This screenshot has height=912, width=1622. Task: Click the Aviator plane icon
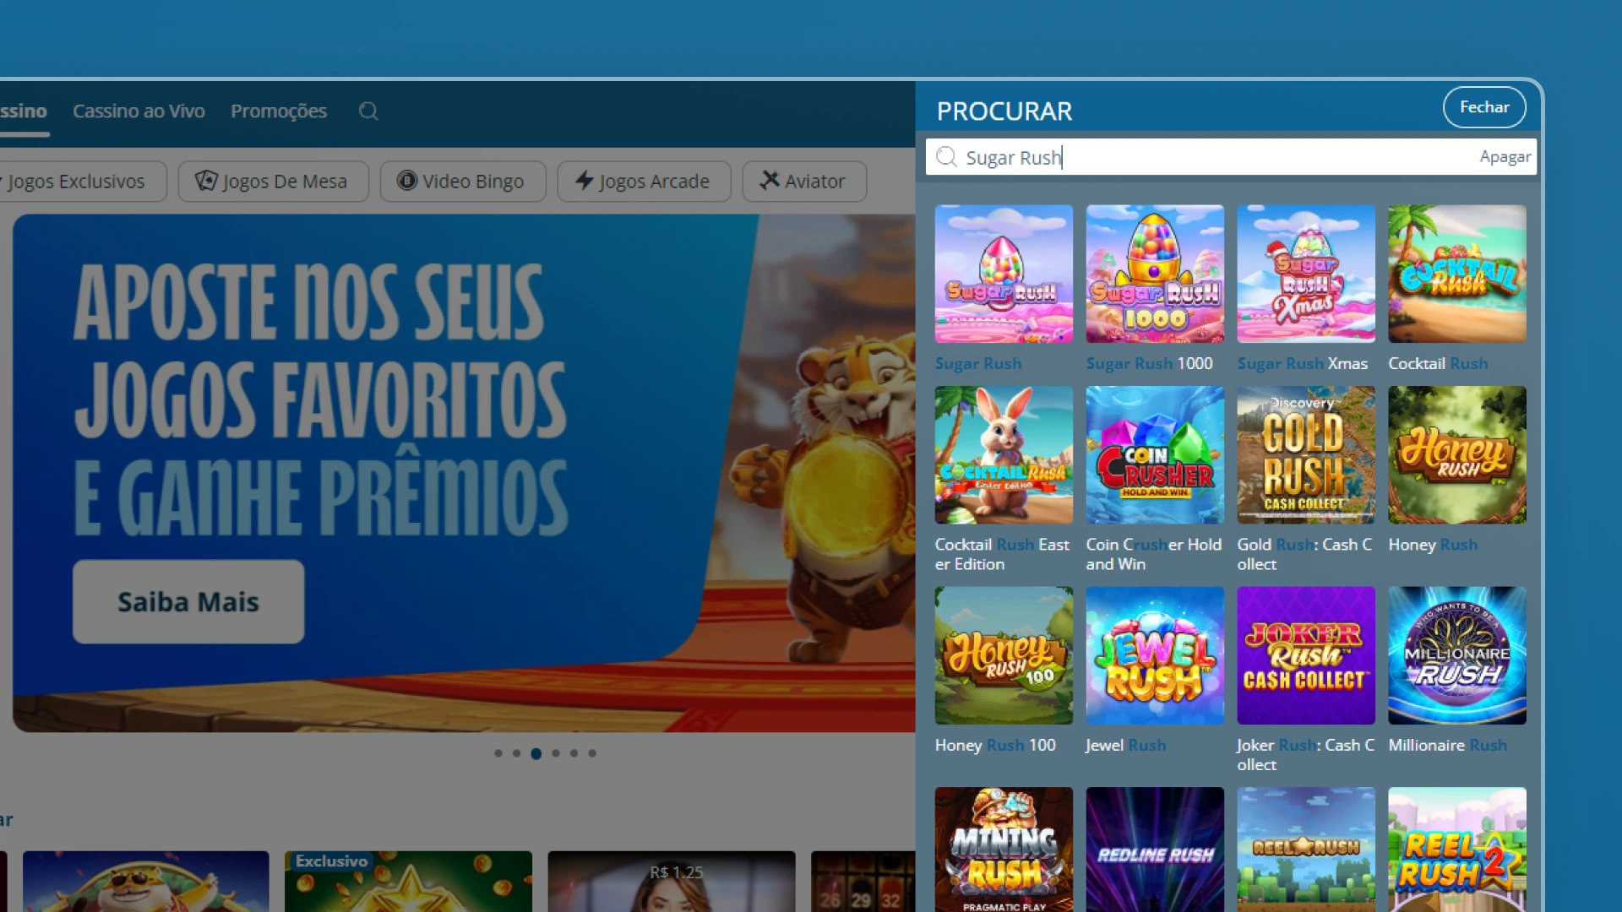(769, 181)
